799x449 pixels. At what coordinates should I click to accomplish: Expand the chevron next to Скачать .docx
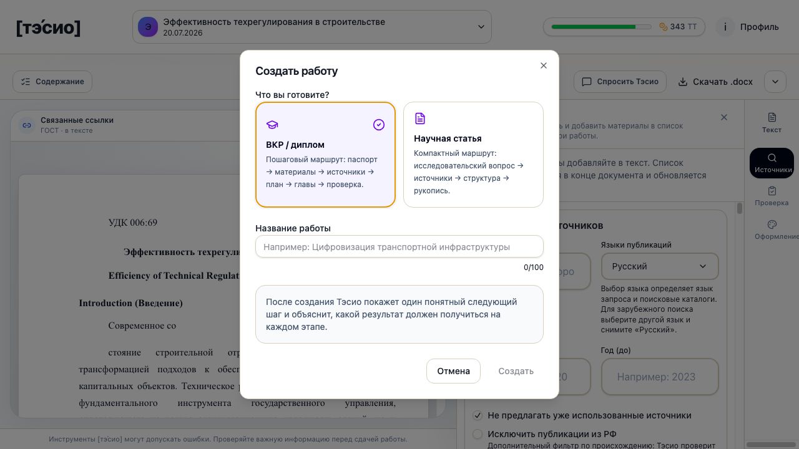click(x=775, y=82)
